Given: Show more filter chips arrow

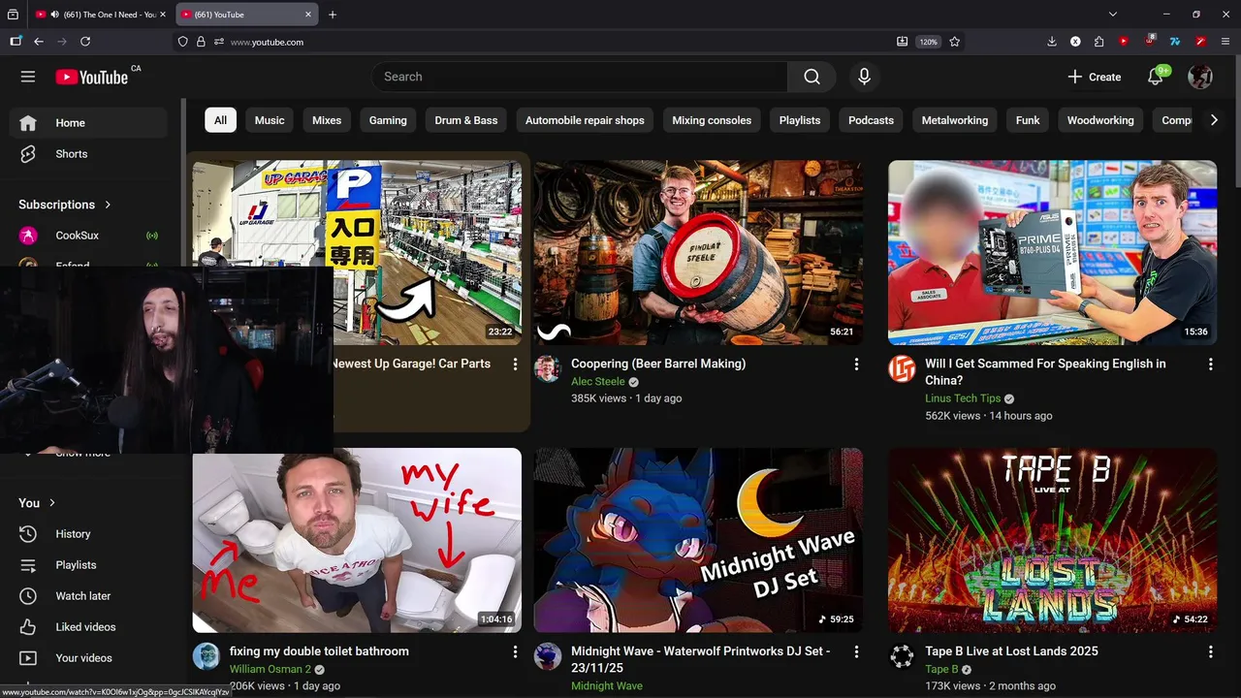Looking at the screenshot, I should point(1214,120).
